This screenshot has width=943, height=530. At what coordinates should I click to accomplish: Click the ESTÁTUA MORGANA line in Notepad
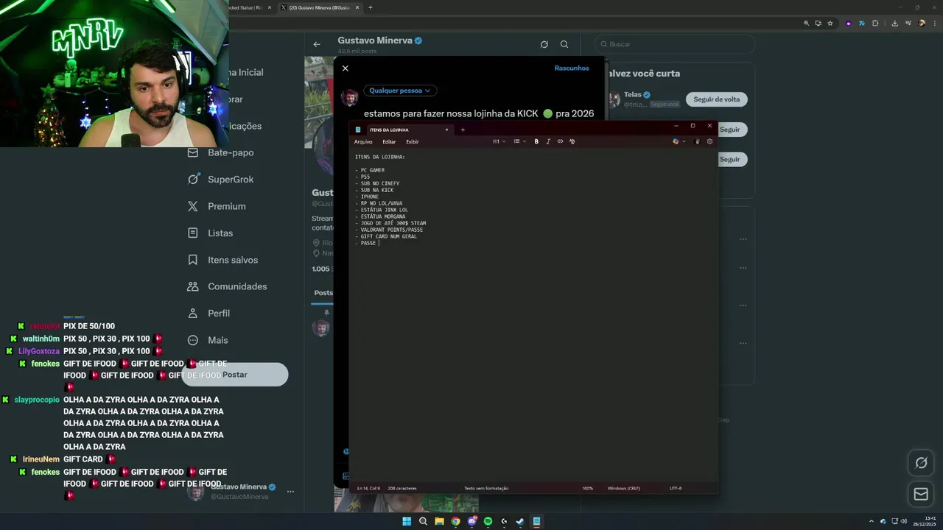pyautogui.click(x=380, y=216)
